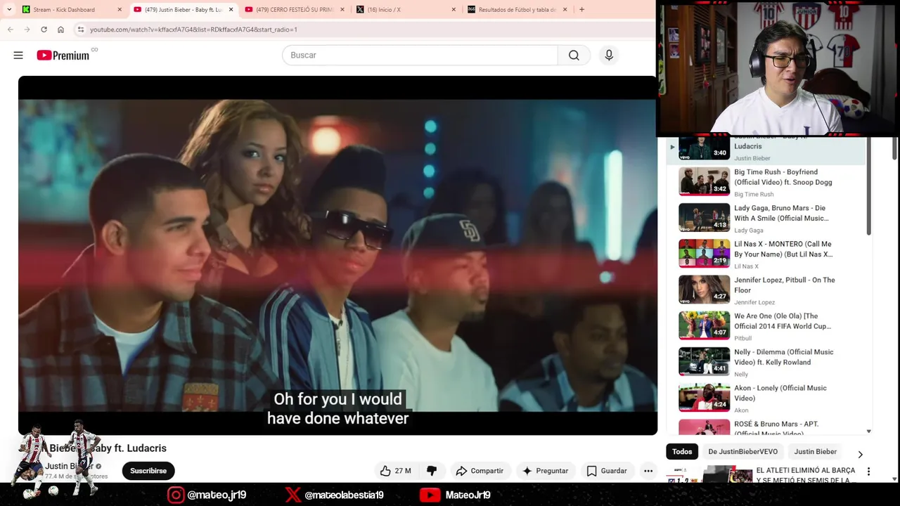This screenshot has height=506, width=900.
Task: Open browser home page icon
Action: 60,30
